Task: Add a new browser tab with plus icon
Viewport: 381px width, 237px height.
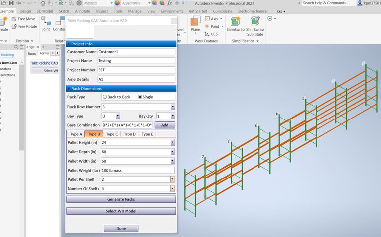Action: click(x=43, y=47)
